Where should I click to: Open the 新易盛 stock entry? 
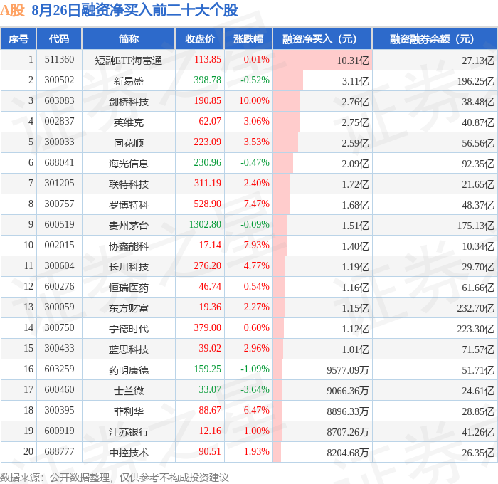(x=128, y=81)
